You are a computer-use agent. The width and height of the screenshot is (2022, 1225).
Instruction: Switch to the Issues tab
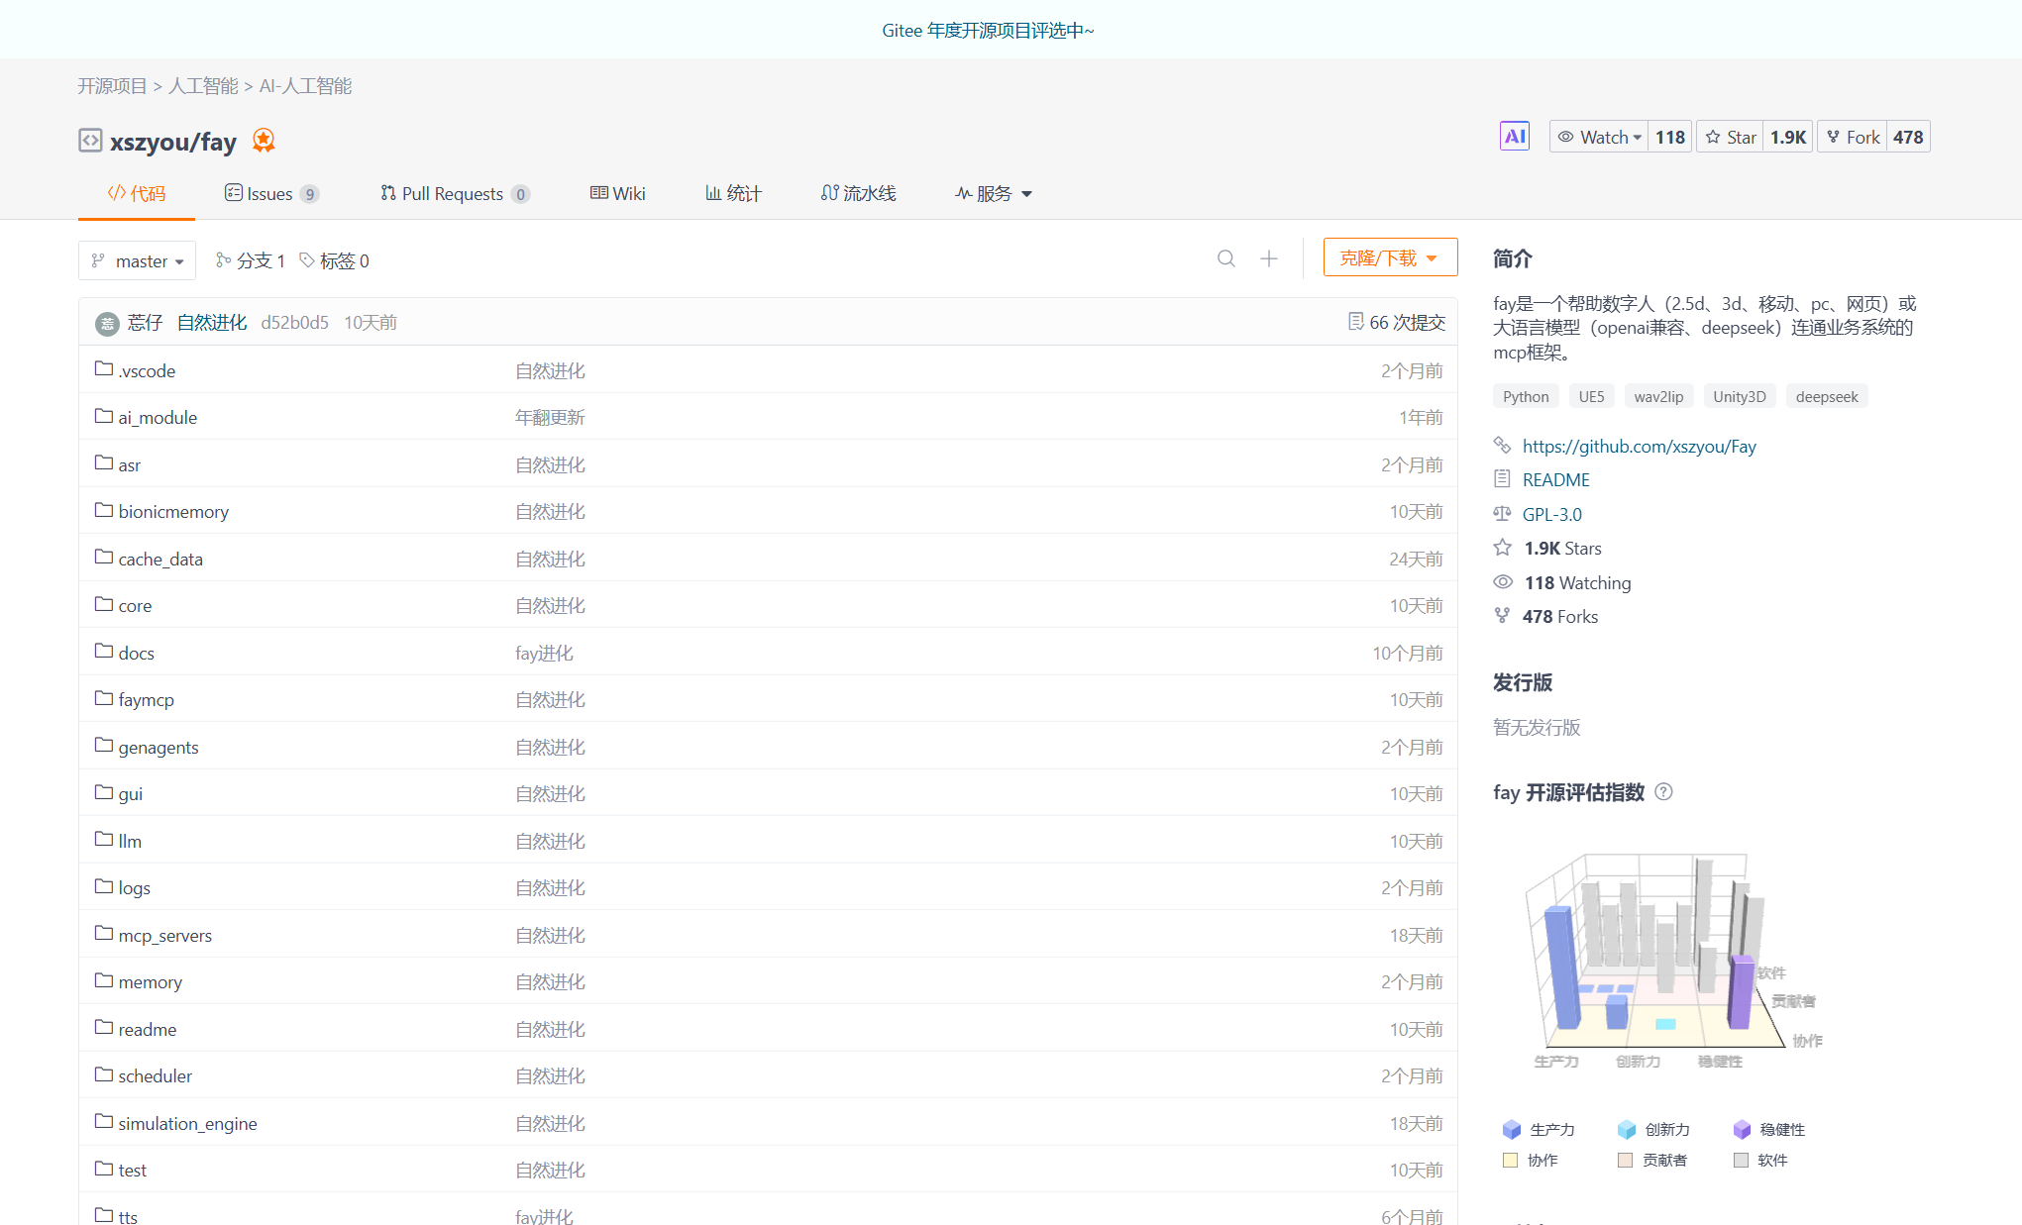pos(269,193)
